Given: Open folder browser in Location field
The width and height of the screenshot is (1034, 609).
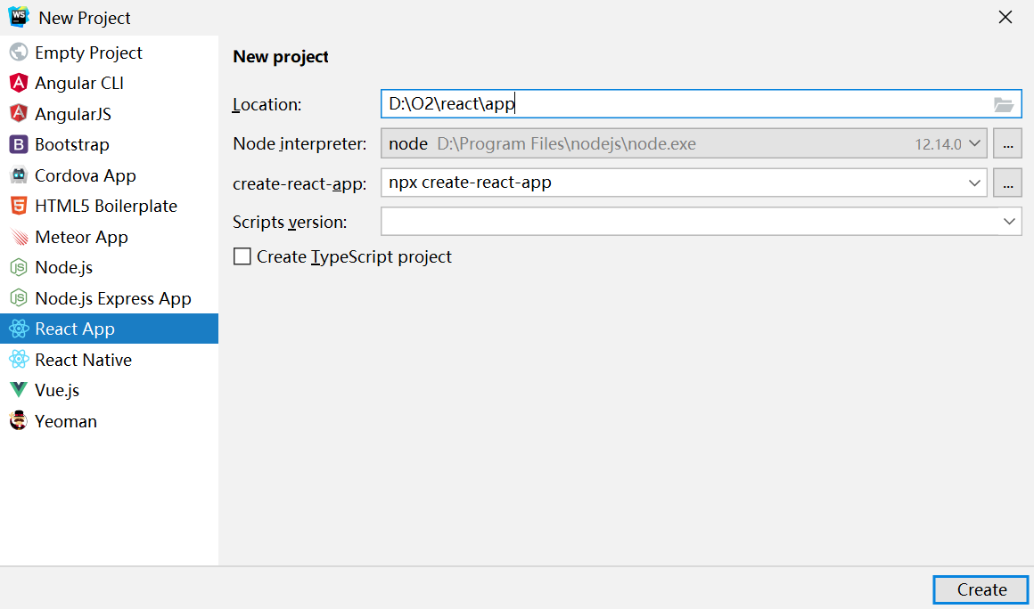Looking at the screenshot, I should [1003, 105].
